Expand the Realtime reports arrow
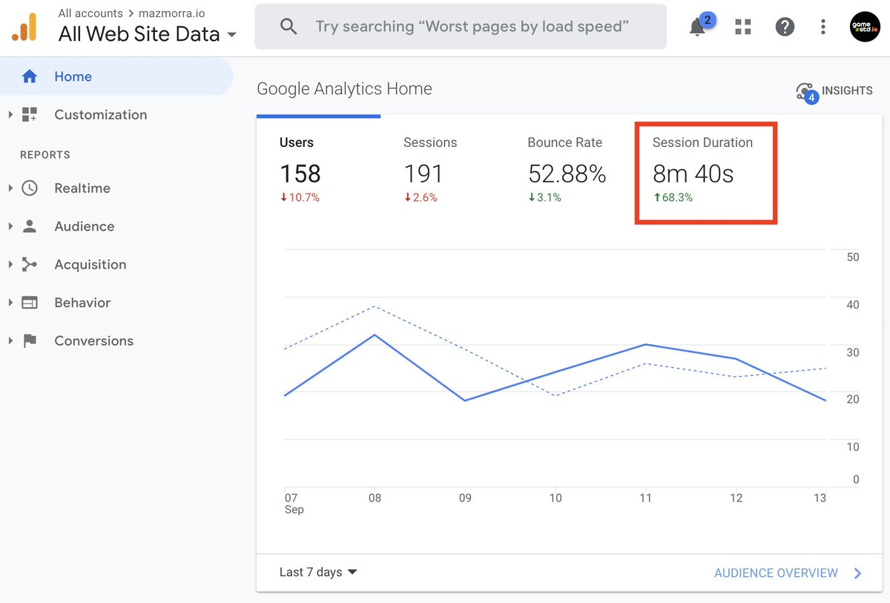 (x=10, y=188)
